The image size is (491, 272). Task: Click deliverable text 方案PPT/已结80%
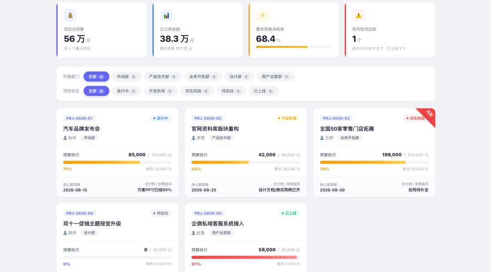[x=155, y=190]
